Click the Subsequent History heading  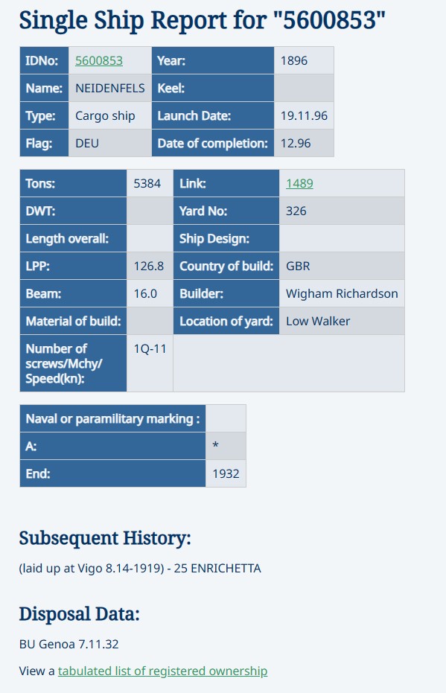coord(105,538)
